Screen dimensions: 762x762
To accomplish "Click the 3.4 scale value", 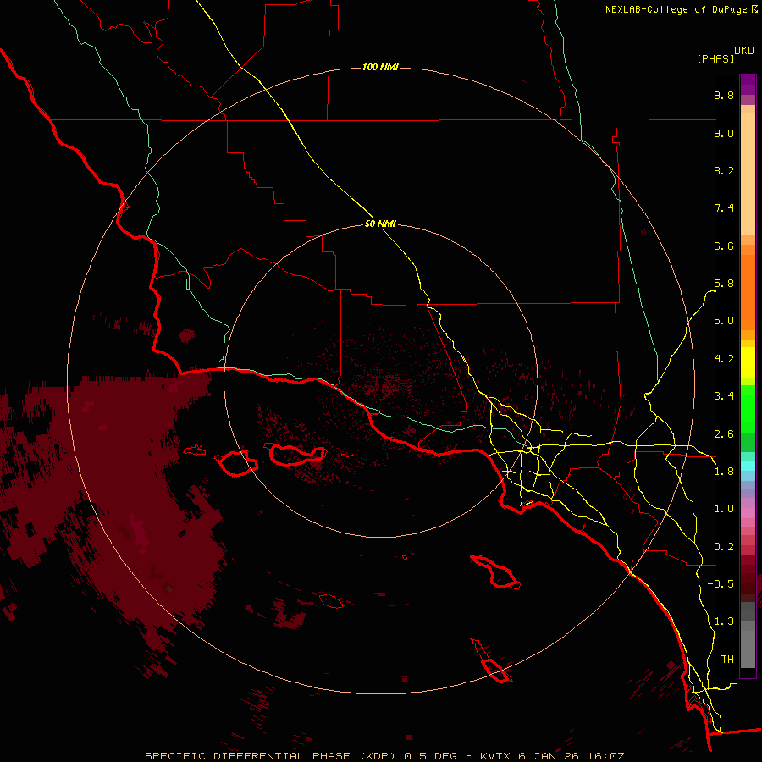I will (x=724, y=396).
